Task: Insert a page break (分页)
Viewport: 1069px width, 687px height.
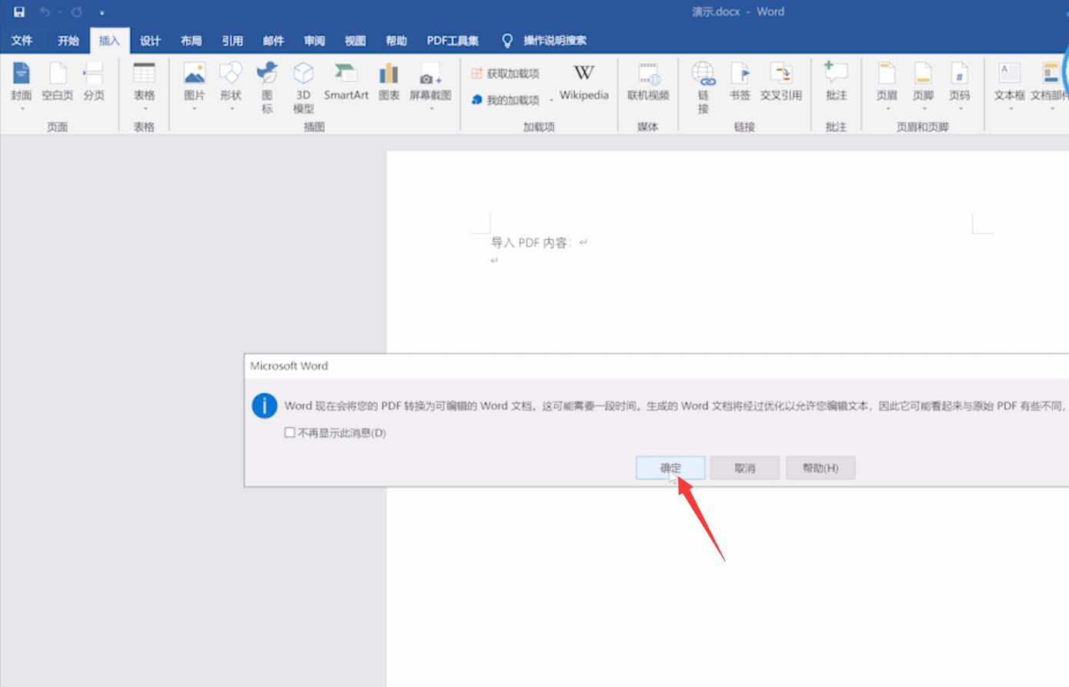Action: (x=94, y=82)
